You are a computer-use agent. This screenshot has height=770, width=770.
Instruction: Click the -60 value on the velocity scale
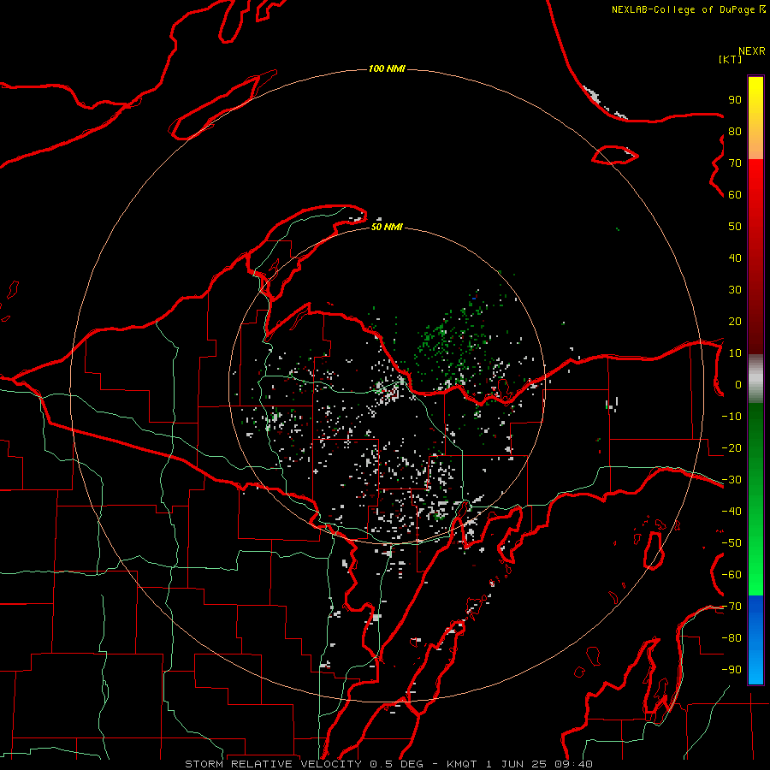(x=731, y=575)
